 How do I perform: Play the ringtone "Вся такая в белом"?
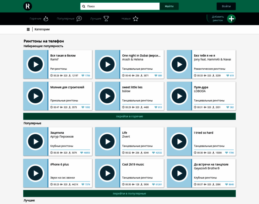tap(35, 64)
